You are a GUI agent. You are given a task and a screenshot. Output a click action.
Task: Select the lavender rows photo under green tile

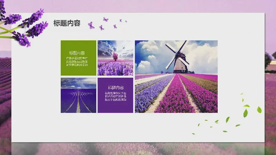tap(78, 95)
